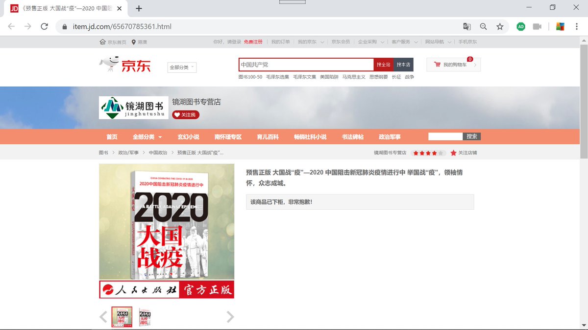Click the padlock site info icon

[x=64, y=26]
